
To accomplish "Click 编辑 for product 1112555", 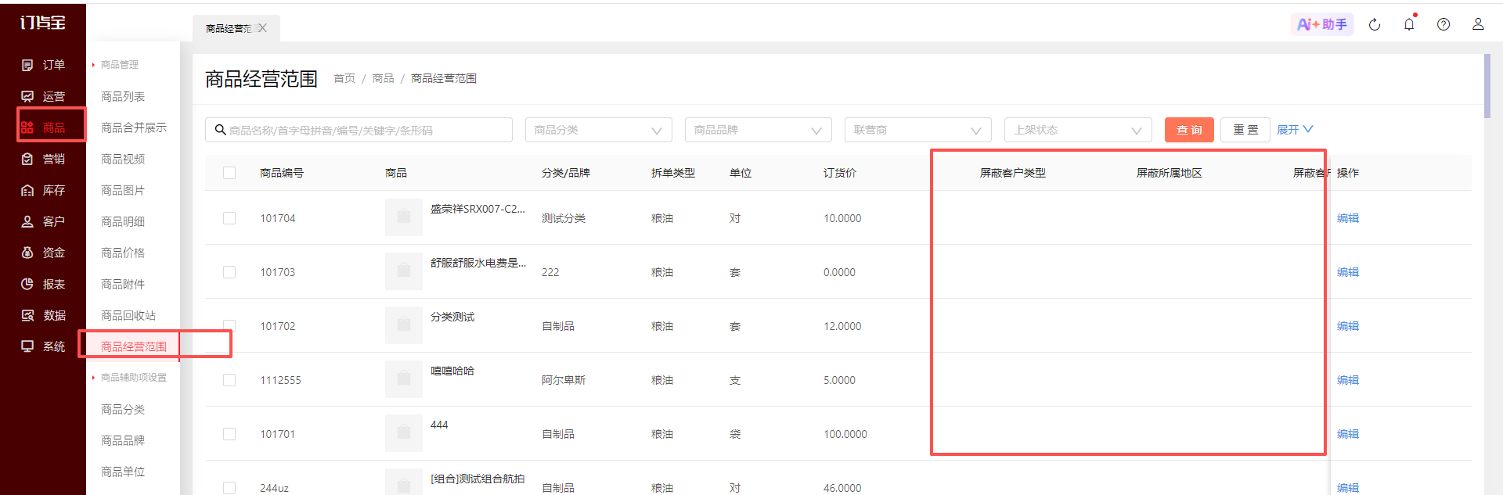I will coord(1348,380).
